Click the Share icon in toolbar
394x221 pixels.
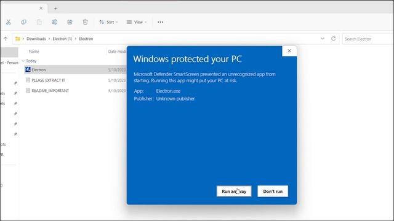pos(70,22)
